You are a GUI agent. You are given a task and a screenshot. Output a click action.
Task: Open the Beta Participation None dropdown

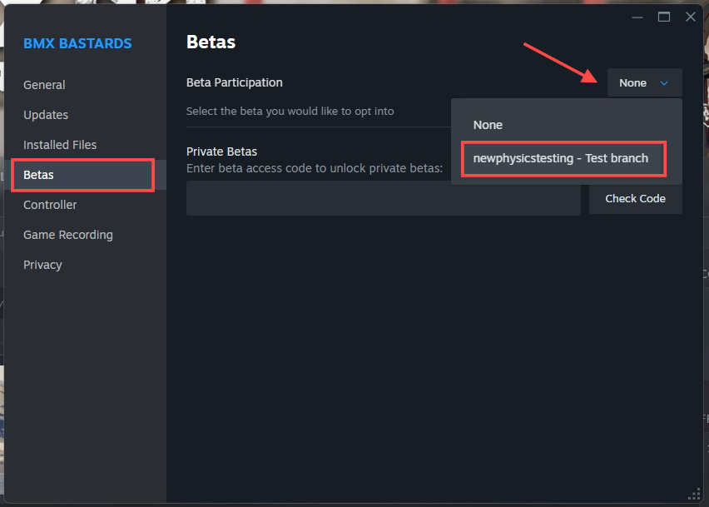(644, 82)
